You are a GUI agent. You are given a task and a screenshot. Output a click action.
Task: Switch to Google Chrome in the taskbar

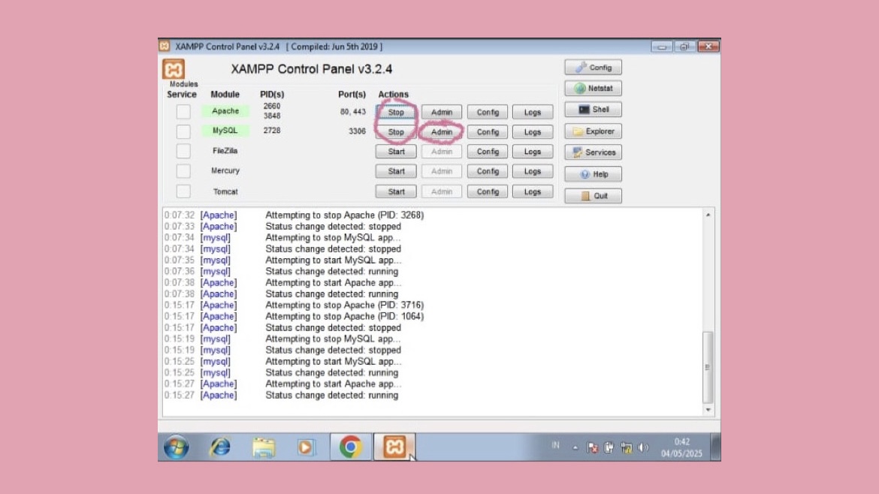point(350,447)
